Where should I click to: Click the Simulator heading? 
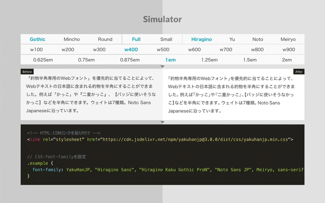(x=162, y=19)
